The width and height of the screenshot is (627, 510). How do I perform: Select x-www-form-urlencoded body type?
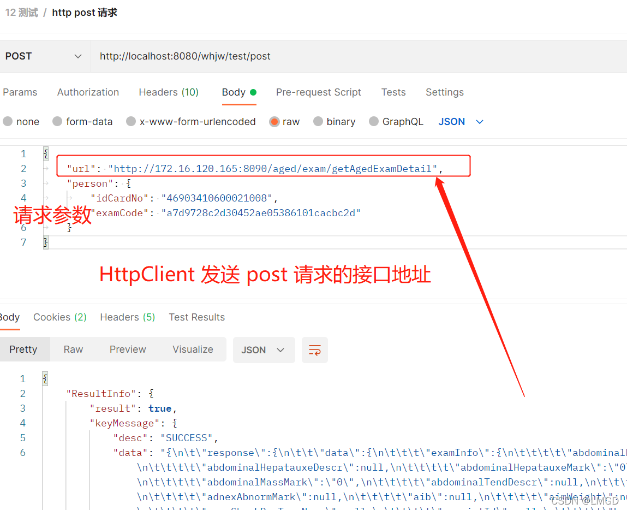(131, 122)
